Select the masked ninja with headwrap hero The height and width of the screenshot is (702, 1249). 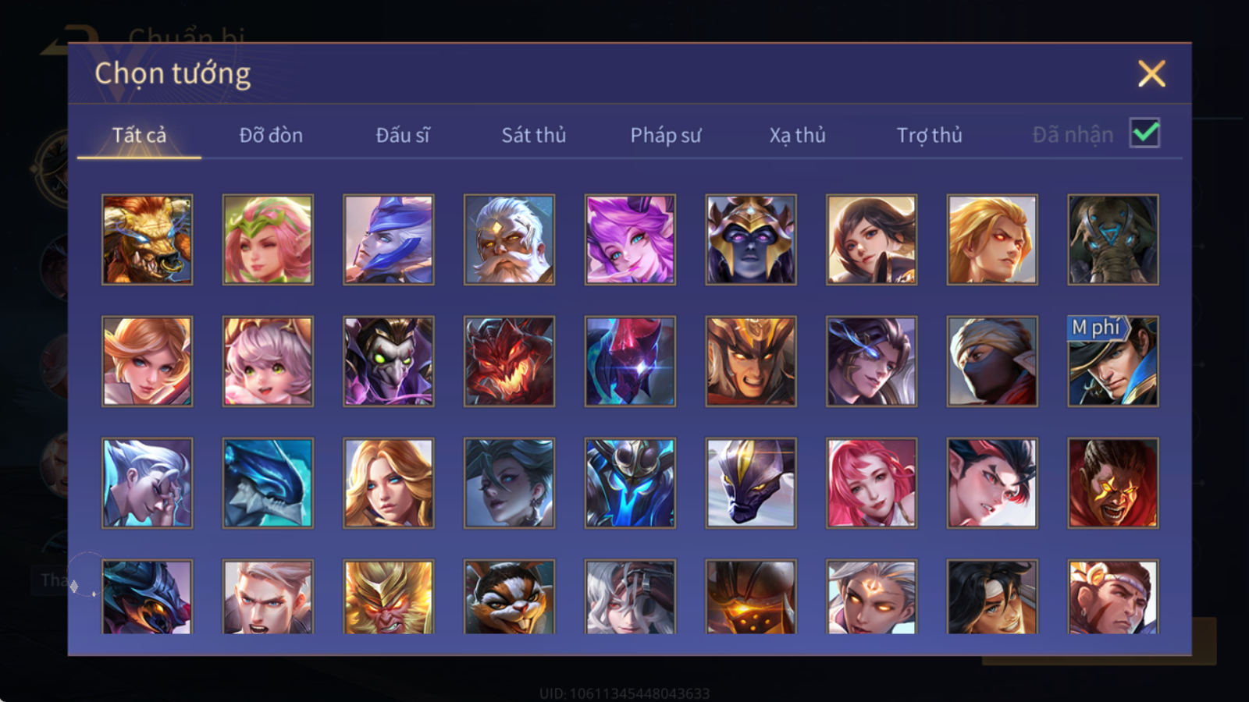992,361
